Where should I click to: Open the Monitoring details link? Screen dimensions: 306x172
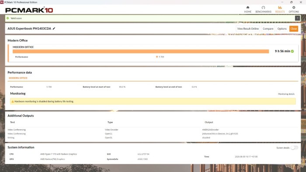point(286,94)
